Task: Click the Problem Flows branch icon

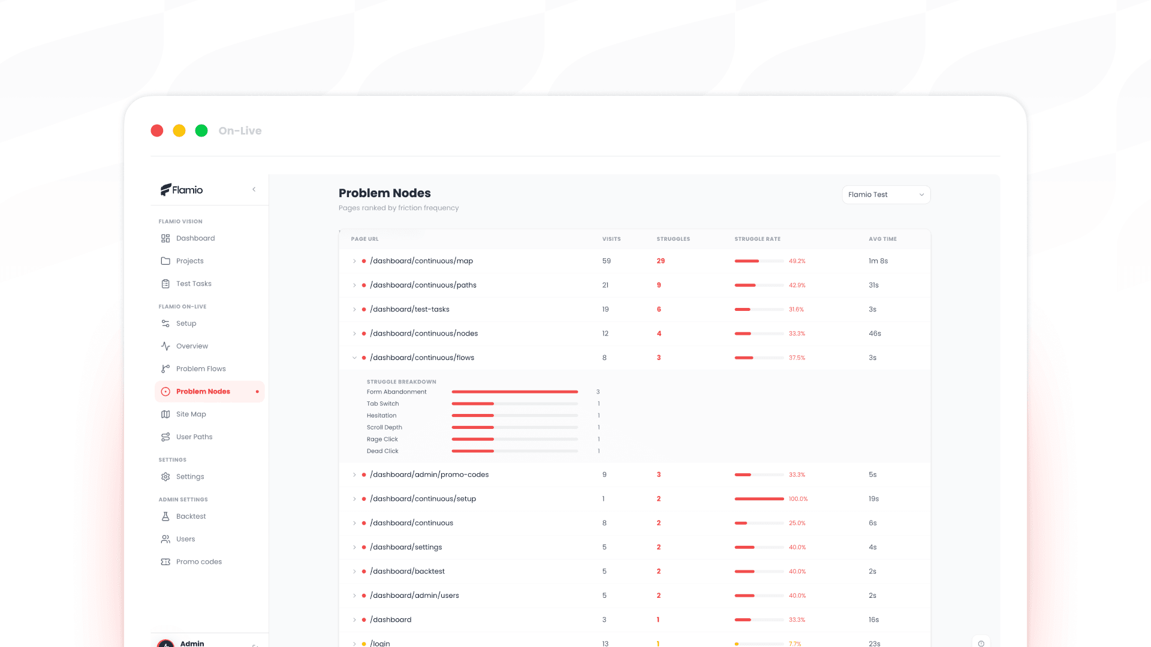Action: pos(165,369)
